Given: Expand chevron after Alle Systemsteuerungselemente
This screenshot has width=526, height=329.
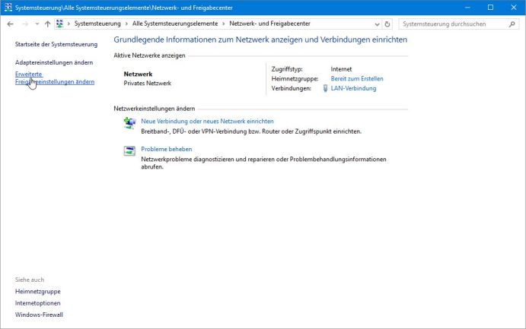Looking at the screenshot, I should pos(223,24).
